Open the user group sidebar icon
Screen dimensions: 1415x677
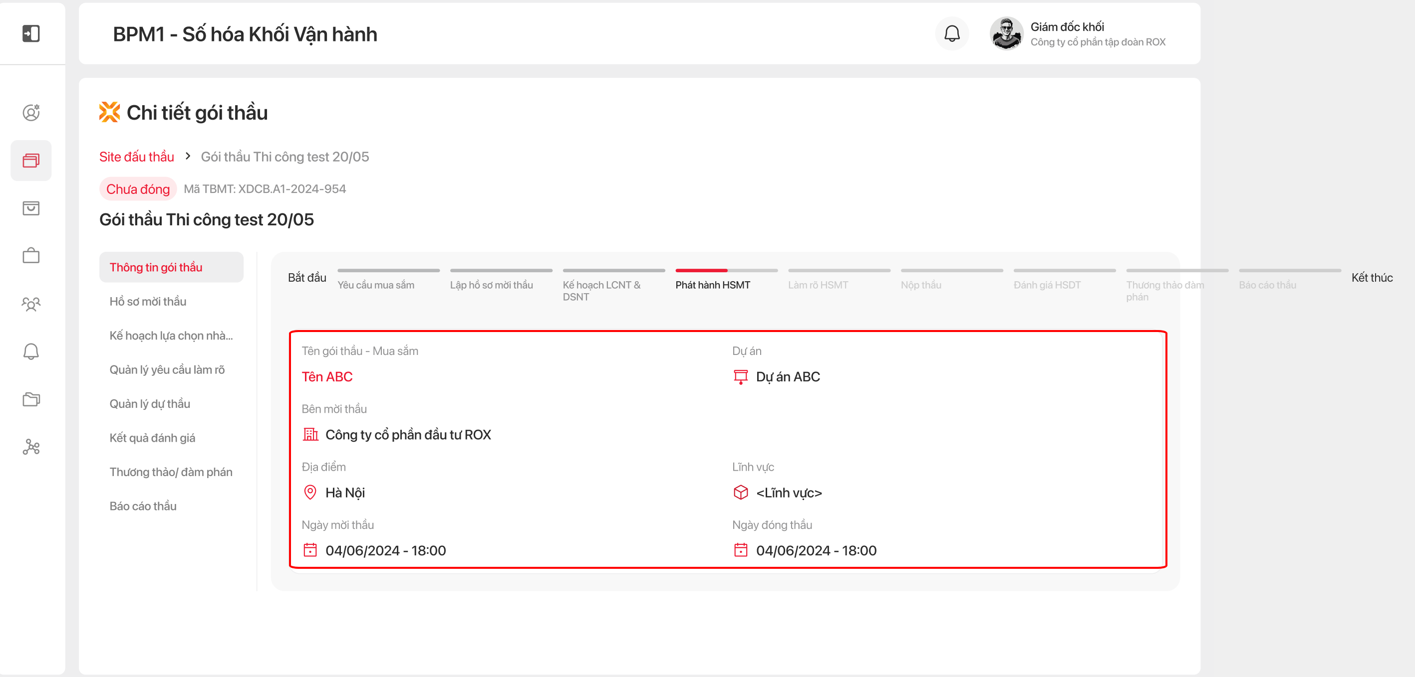[x=31, y=304]
